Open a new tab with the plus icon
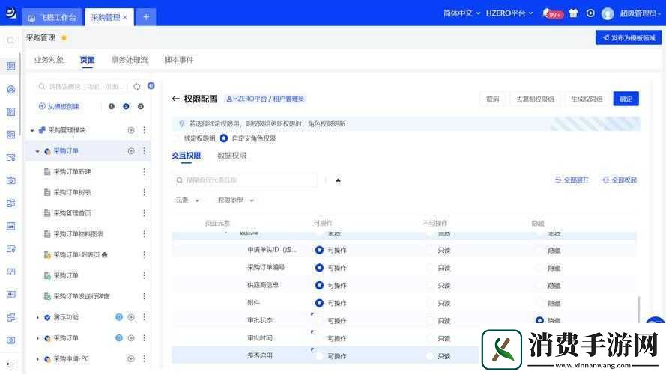This screenshot has width=666, height=374. point(145,17)
